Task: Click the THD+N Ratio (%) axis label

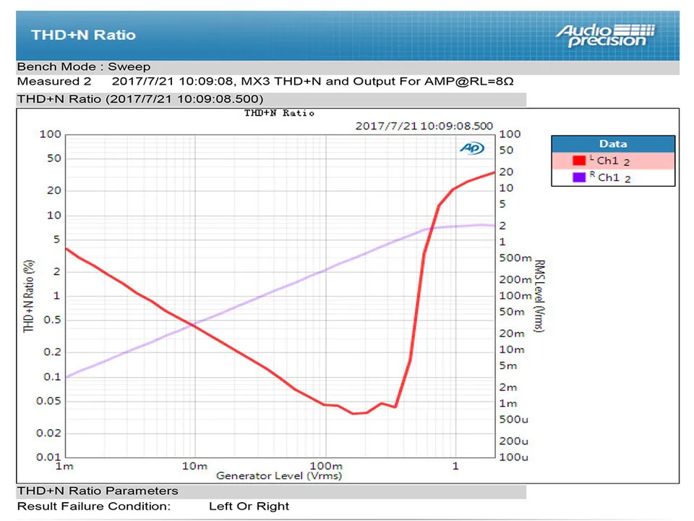Action: pos(29,296)
